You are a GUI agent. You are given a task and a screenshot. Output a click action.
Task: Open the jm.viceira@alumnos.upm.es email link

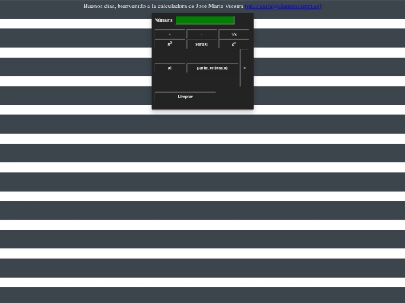click(283, 6)
